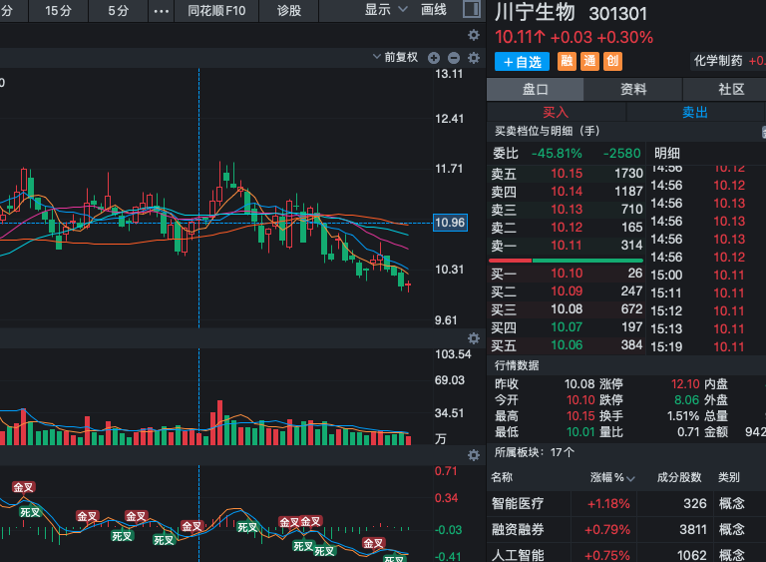Click the orange 通 connect badge
Viewport: 766px width, 562px height.
point(589,61)
